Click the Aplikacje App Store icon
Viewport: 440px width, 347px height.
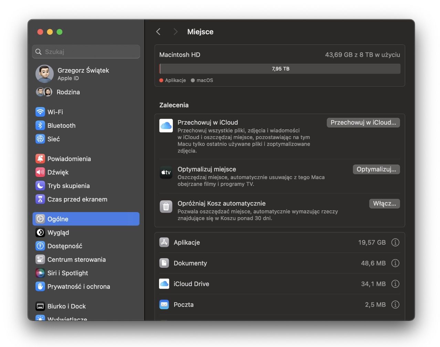pos(164,242)
